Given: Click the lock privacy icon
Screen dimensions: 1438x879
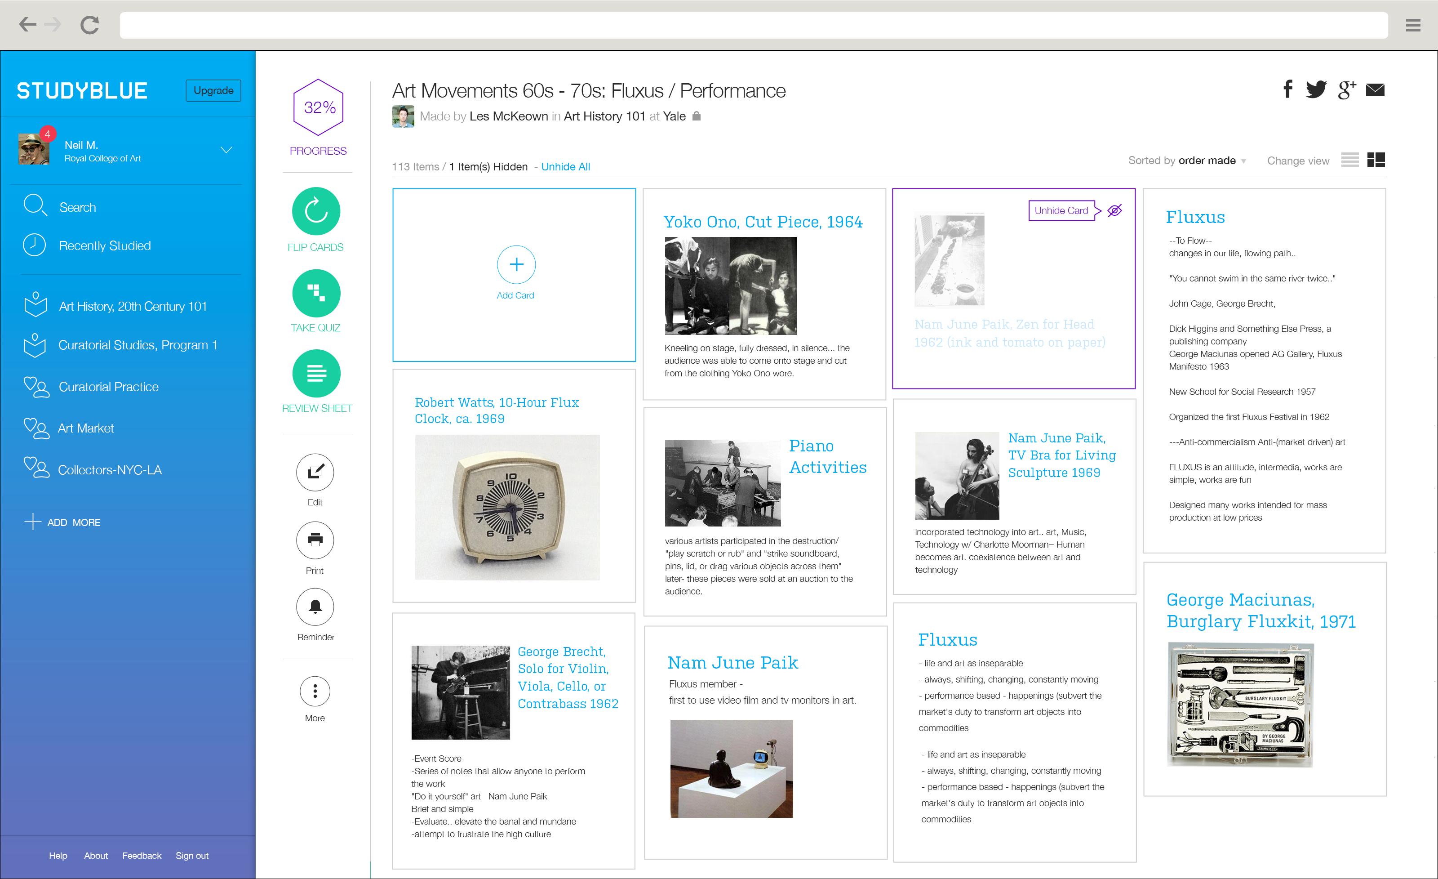Looking at the screenshot, I should tap(696, 116).
